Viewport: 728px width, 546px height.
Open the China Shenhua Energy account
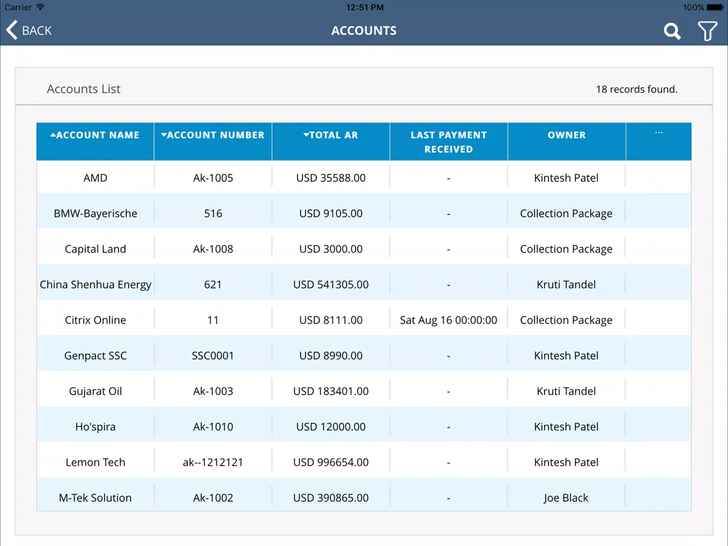point(95,285)
